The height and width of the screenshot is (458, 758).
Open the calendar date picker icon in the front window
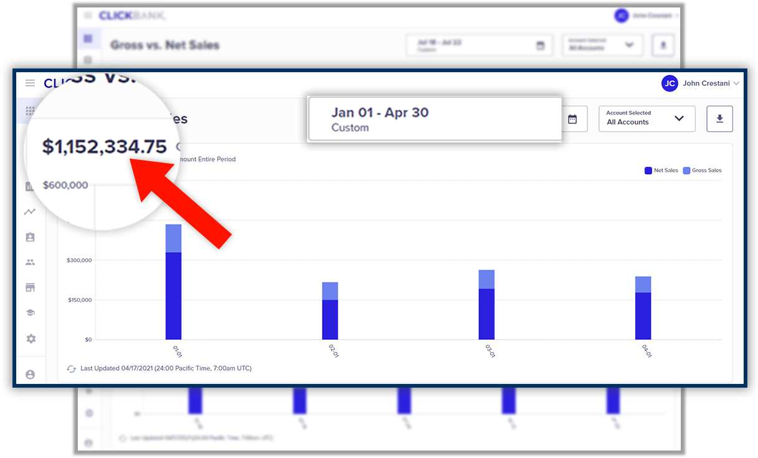click(572, 119)
